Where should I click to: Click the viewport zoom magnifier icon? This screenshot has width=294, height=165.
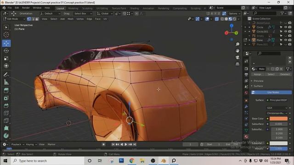pos(237,44)
